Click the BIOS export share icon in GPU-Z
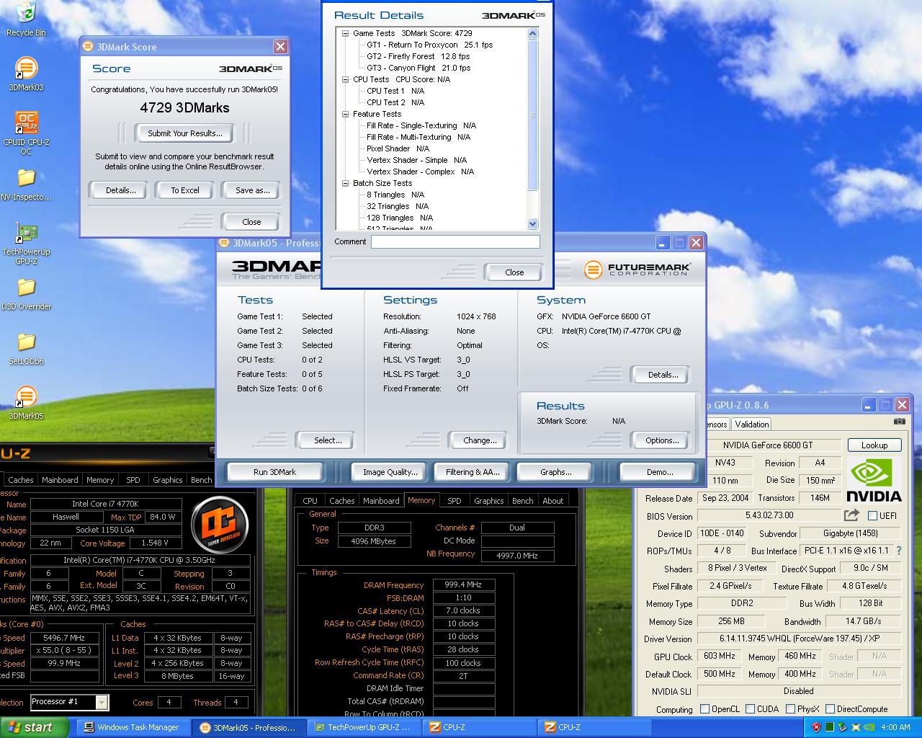This screenshot has width=922, height=738. point(851,515)
